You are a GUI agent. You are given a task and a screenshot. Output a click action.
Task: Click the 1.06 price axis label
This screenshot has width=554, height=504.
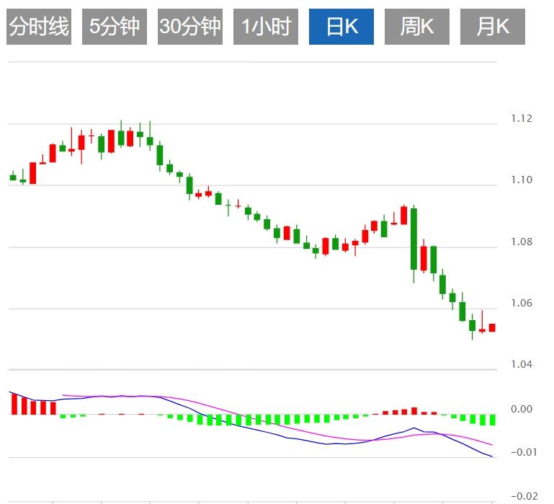(x=521, y=303)
